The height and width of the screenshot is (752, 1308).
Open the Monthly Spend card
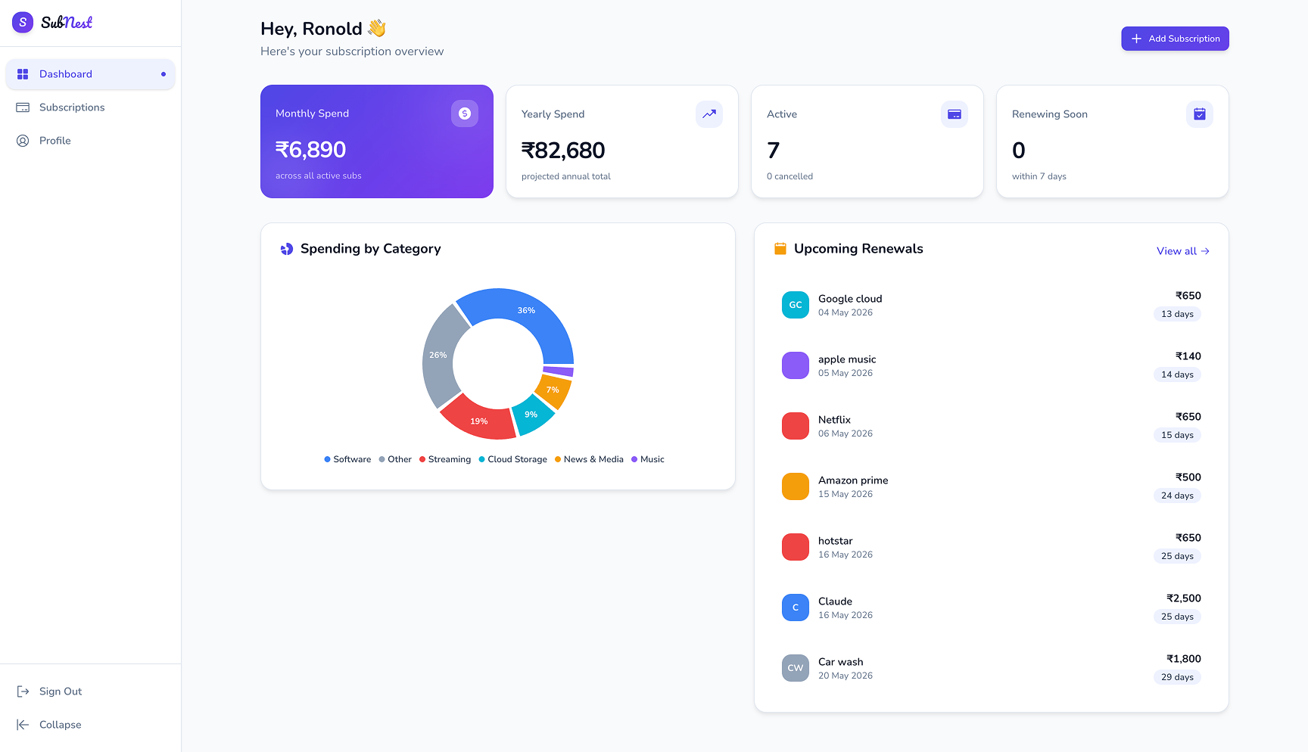pos(377,141)
